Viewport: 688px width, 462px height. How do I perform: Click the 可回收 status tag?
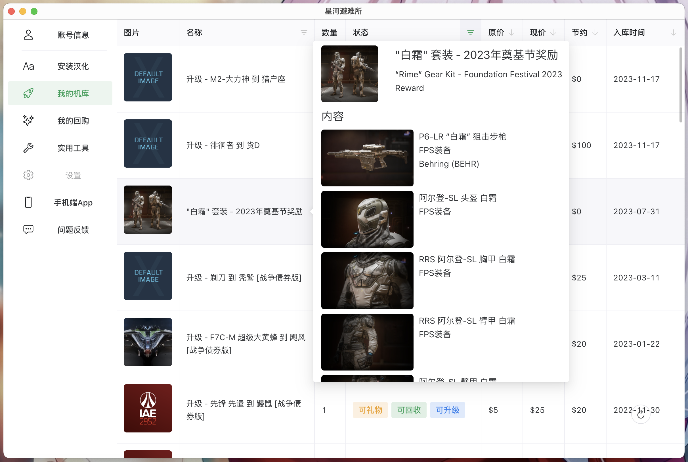click(409, 410)
